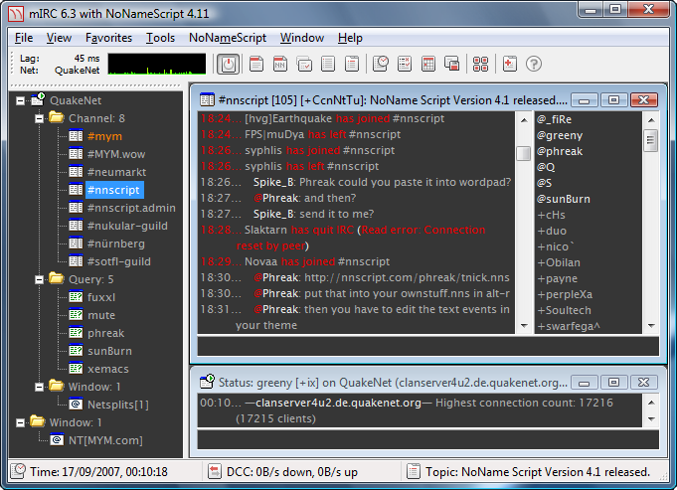Open the NN options toolbar icon
Viewport: 677px width, 490px height.
coord(280,64)
